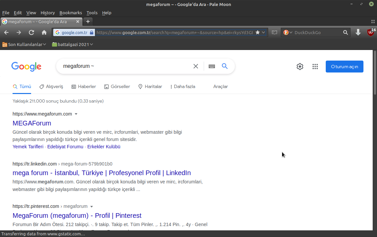Switch to the Görseller tab

click(117, 87)
